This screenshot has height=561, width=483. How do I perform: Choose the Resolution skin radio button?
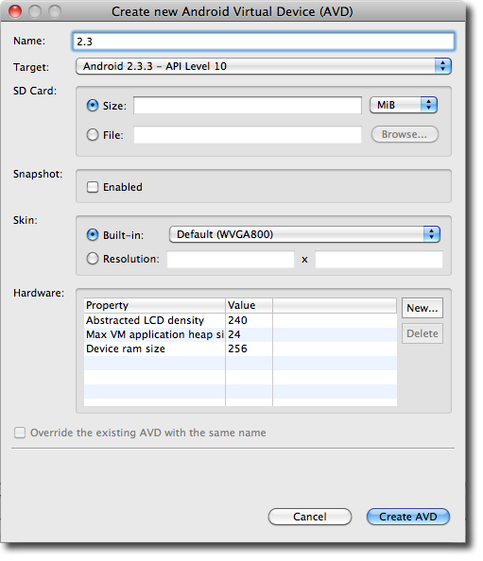(x=93, y=259)
